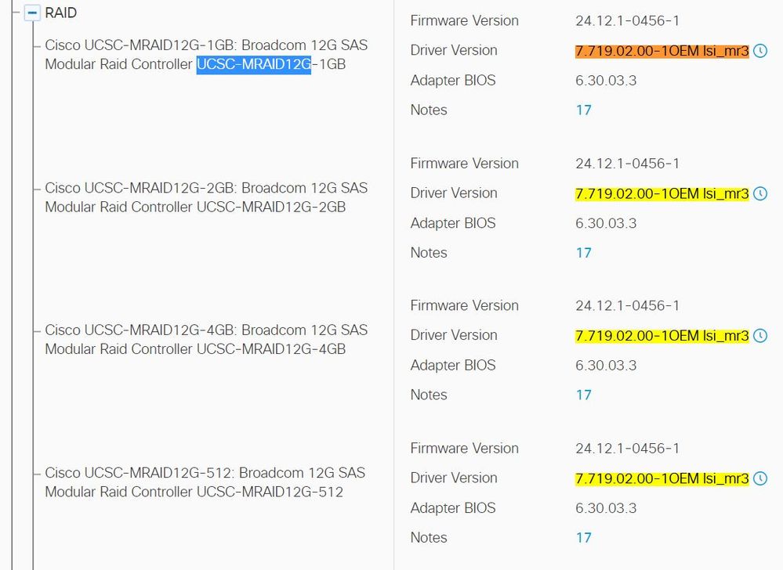This screenshot has width=783, height=570.
Task: Click the blue-selected UCSC-MRAID12G text
Action: pyautogui.click(x=254, y=64)
